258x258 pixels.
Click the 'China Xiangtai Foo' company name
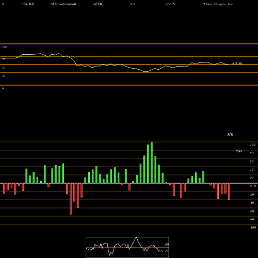point(218,4)
